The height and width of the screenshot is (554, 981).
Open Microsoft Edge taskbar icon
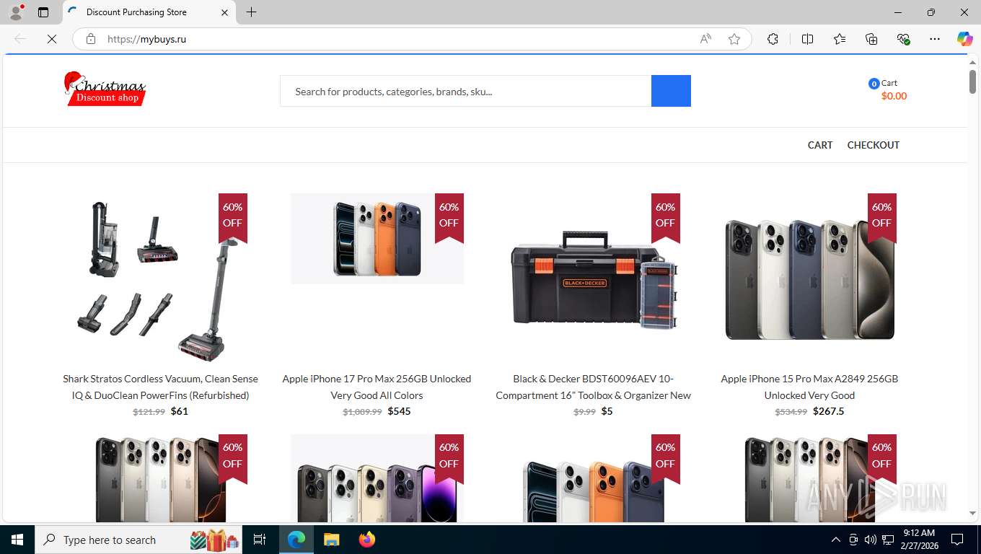click(296, 540)
